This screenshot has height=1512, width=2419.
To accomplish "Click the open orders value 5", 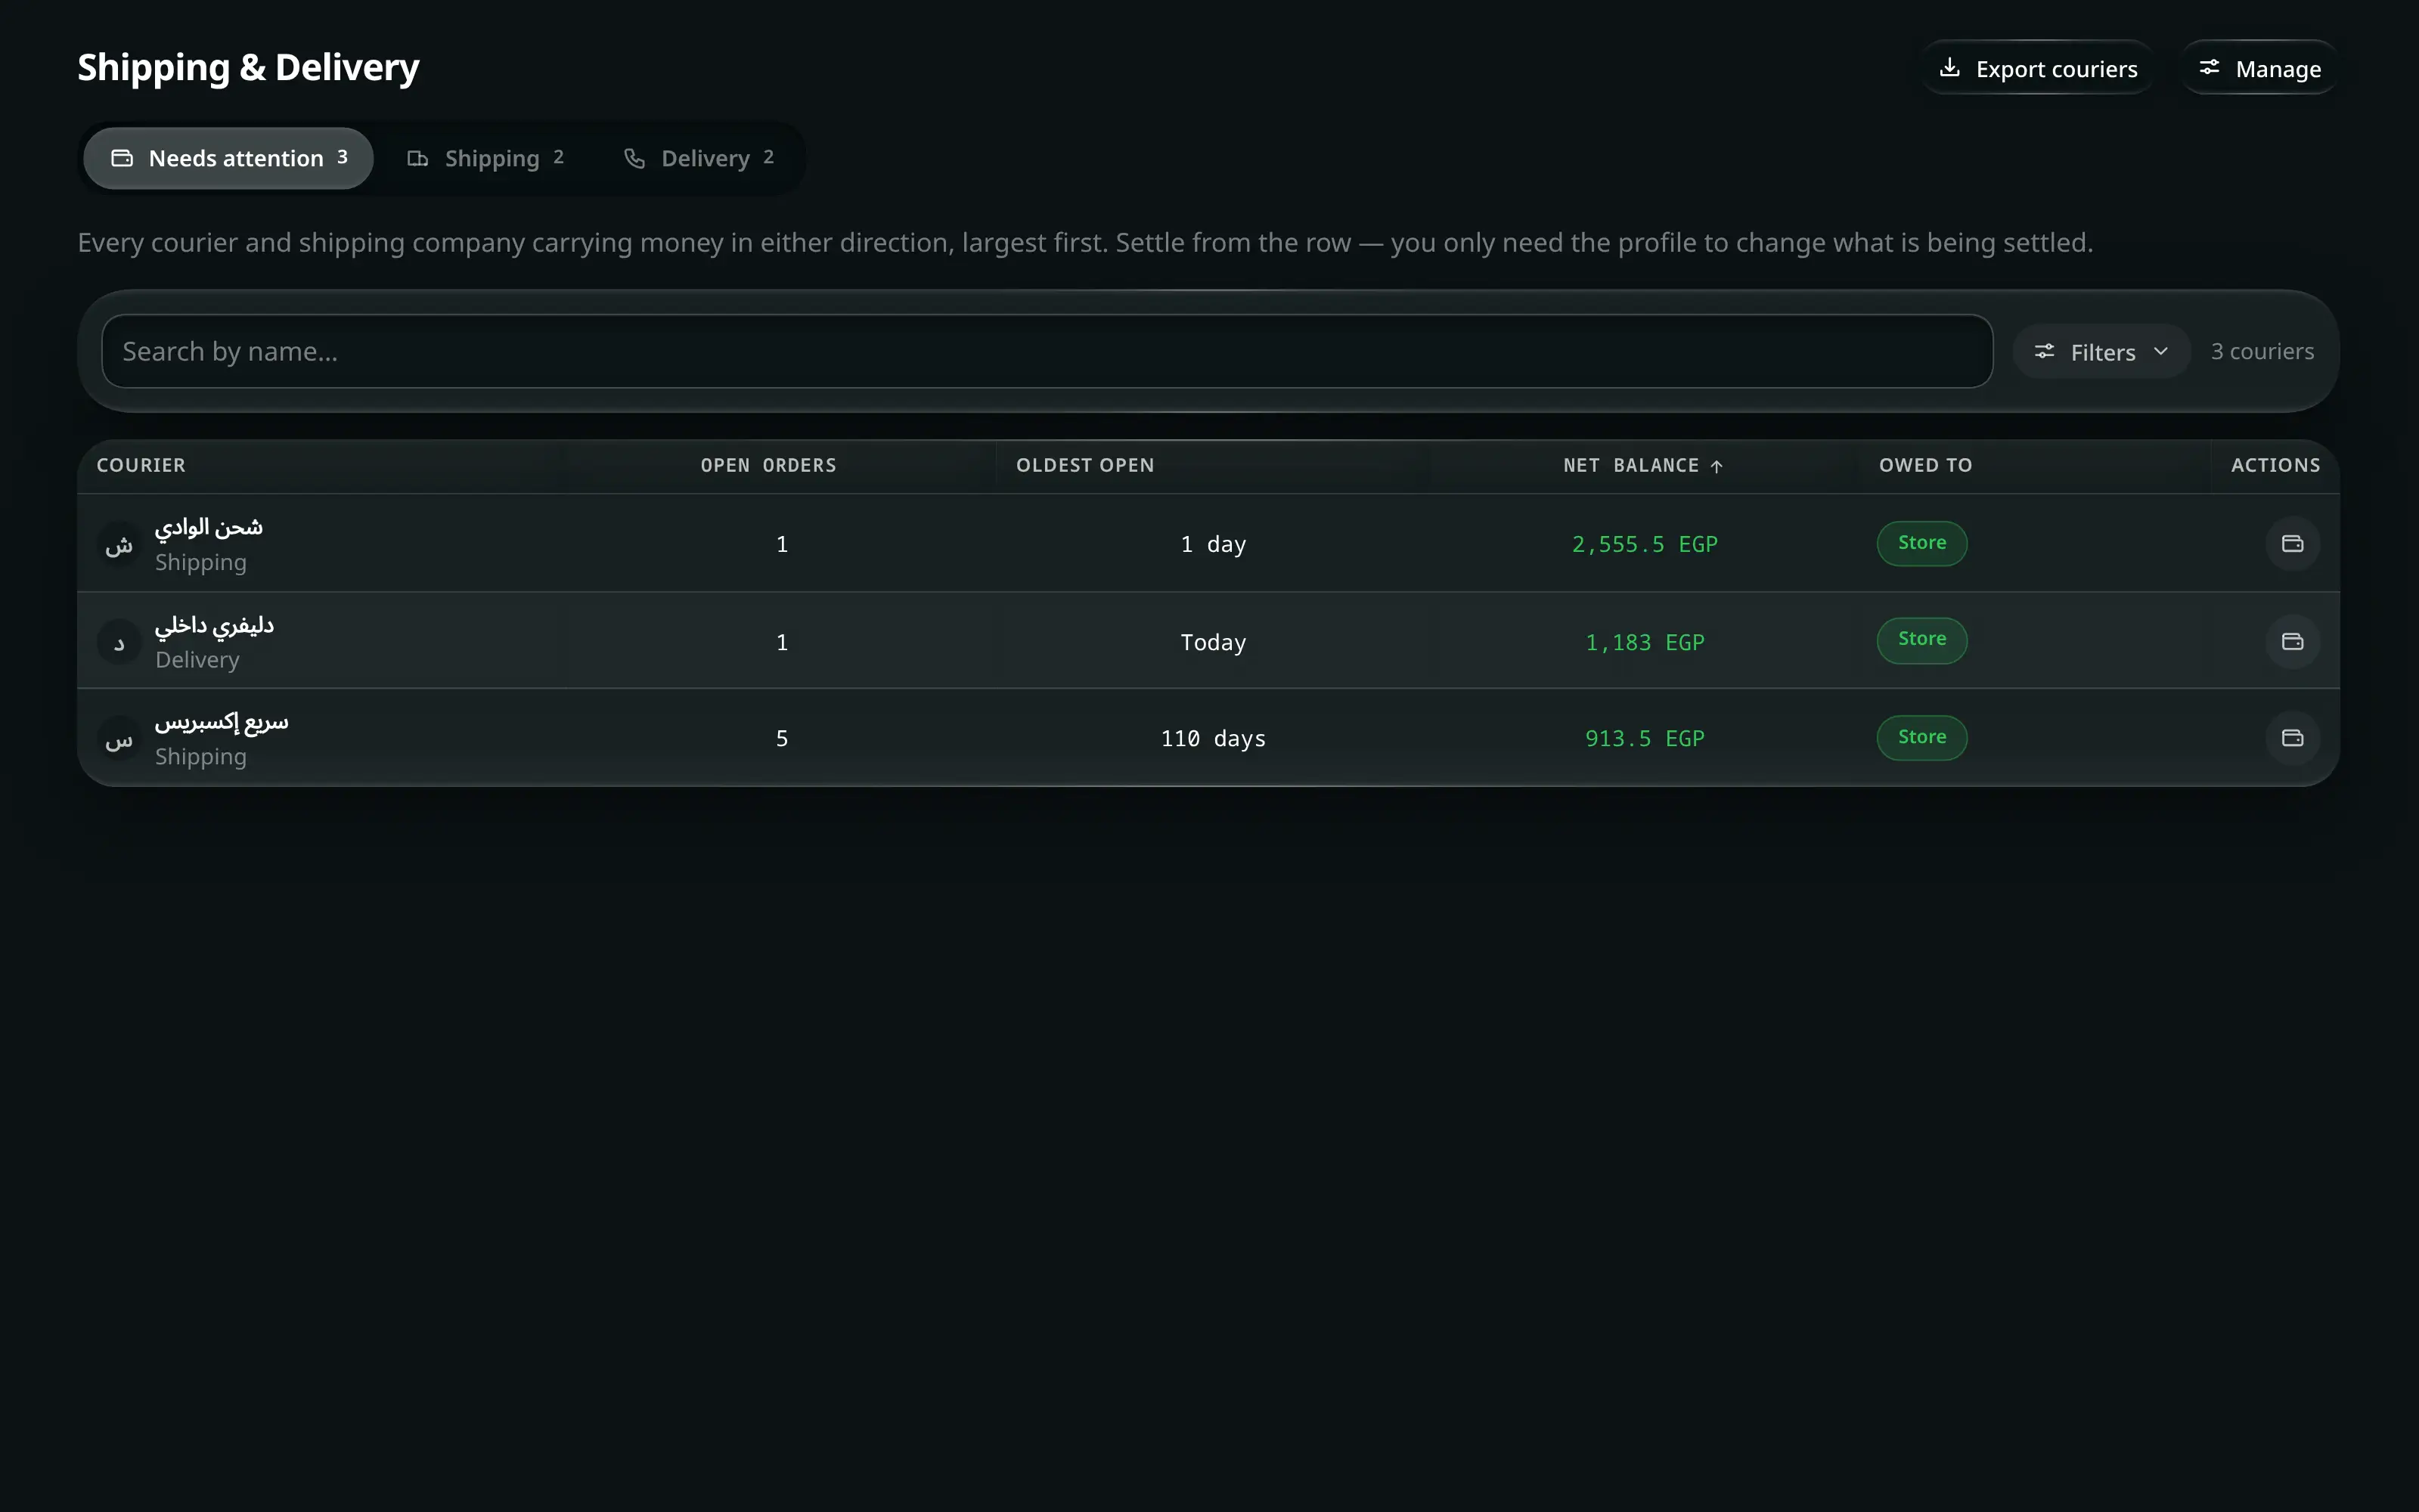I will pyautogui.click(x=782, y=738).
